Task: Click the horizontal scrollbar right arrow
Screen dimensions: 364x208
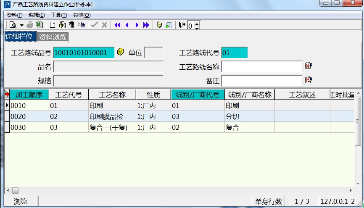Action: (x=351, y=191)
